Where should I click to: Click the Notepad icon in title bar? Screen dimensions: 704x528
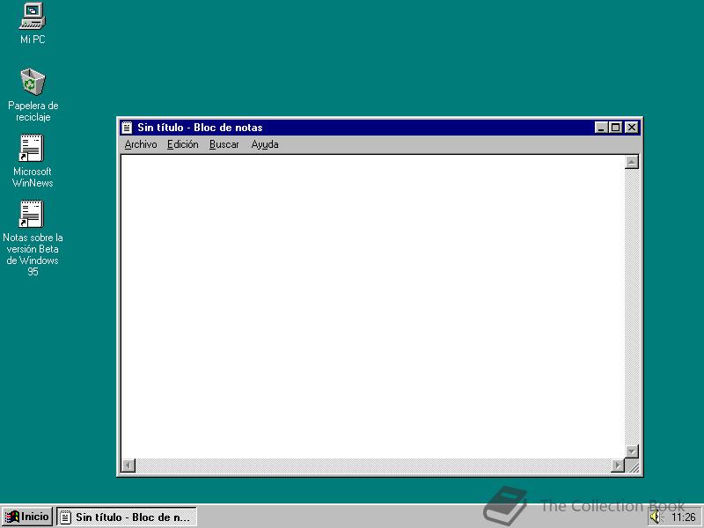click(x=127, y=128)
